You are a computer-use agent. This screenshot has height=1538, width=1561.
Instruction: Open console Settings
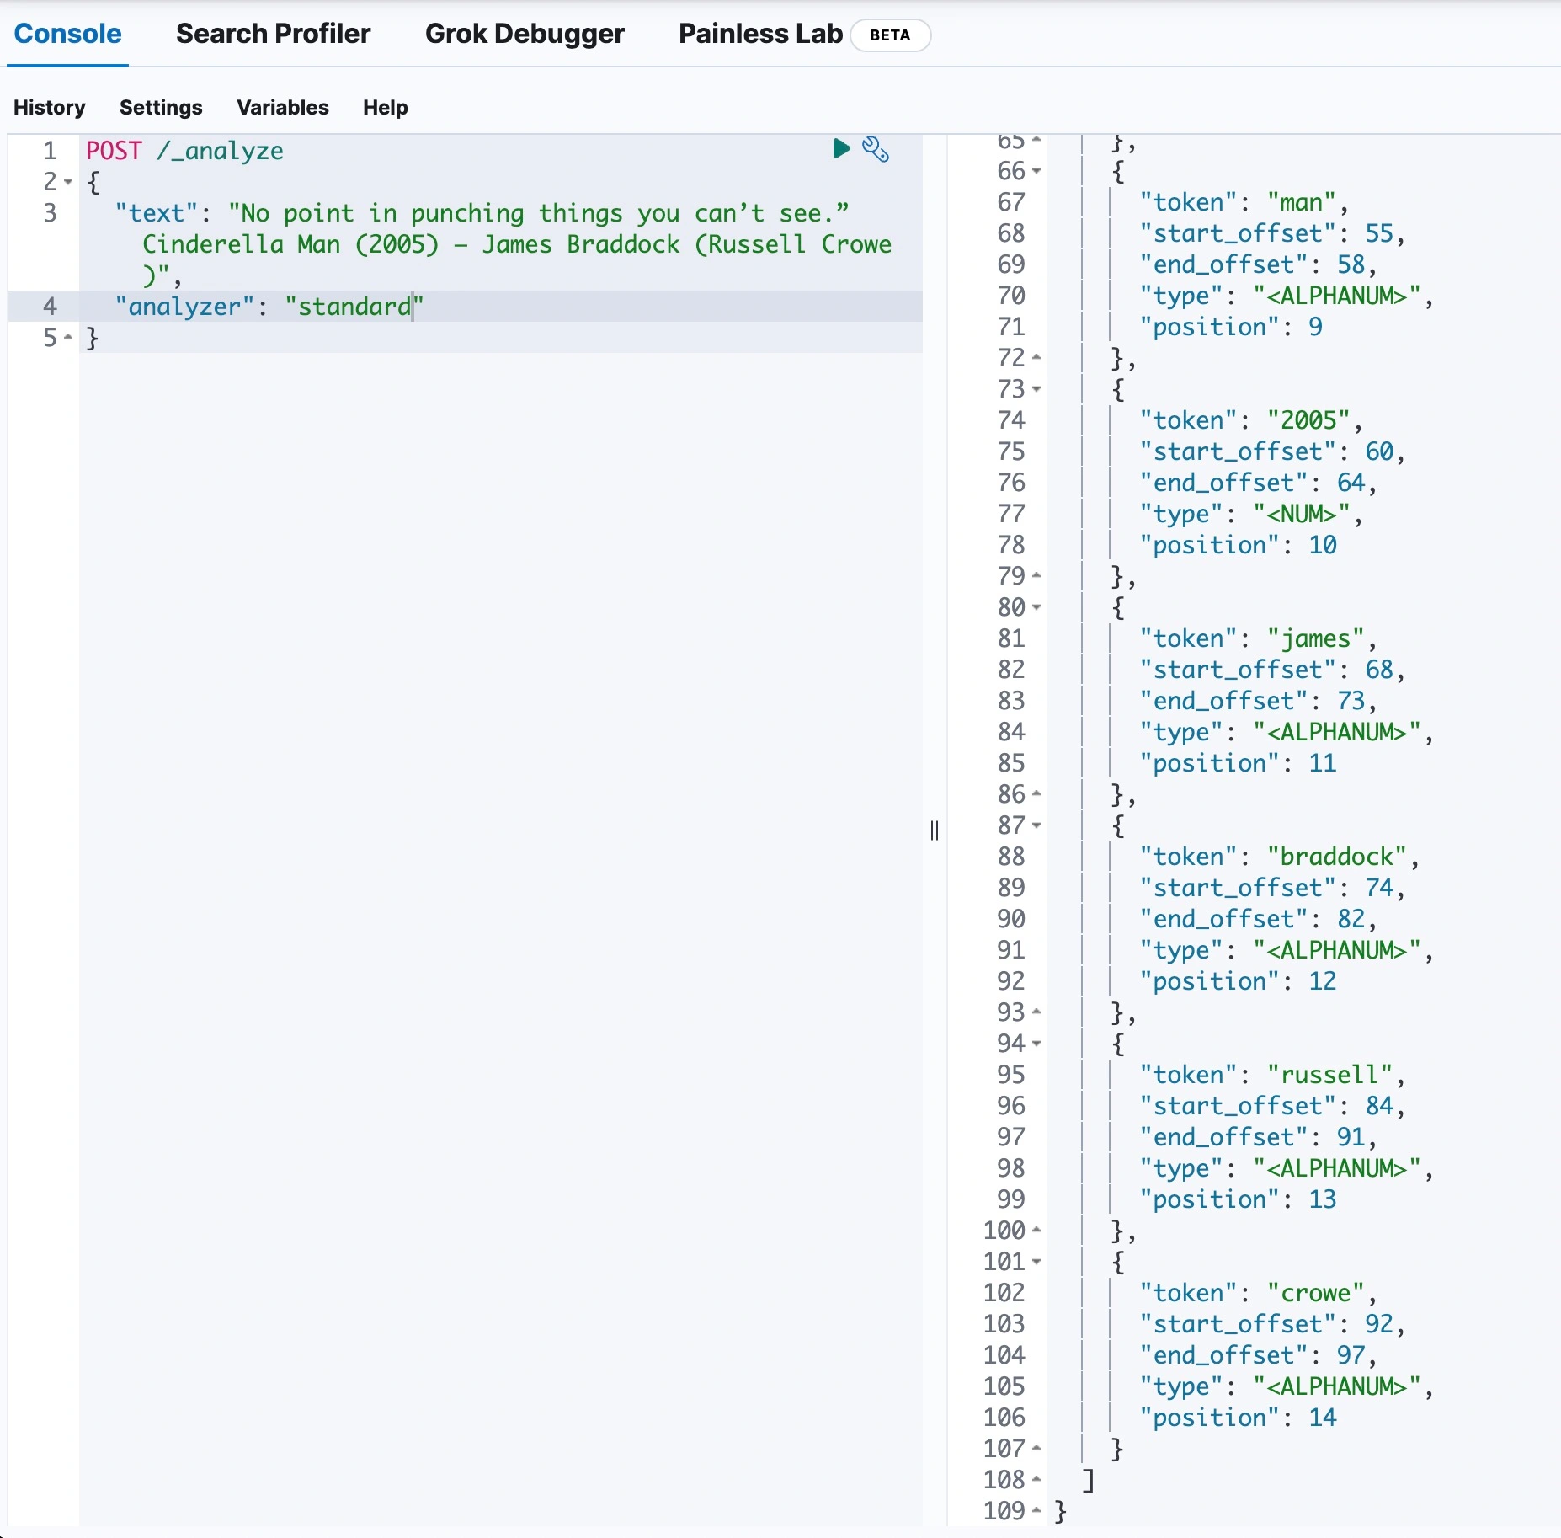[x=160, y=107]
